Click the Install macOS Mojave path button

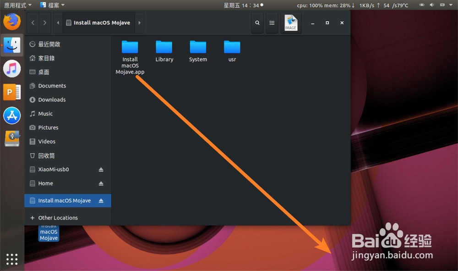pos(98,22)
